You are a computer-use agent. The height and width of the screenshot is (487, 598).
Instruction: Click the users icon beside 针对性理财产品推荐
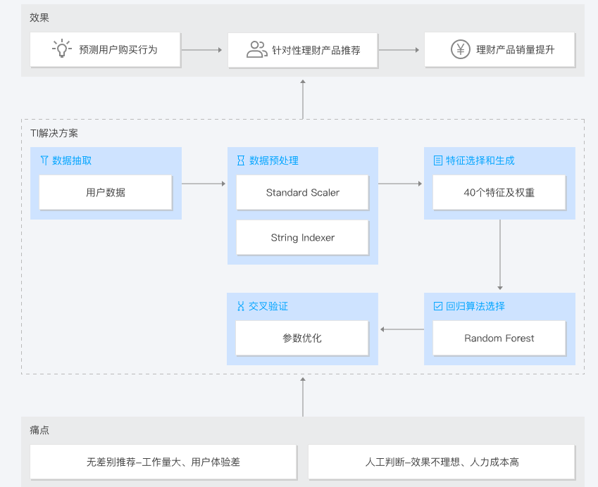click(x=256, y=49)
